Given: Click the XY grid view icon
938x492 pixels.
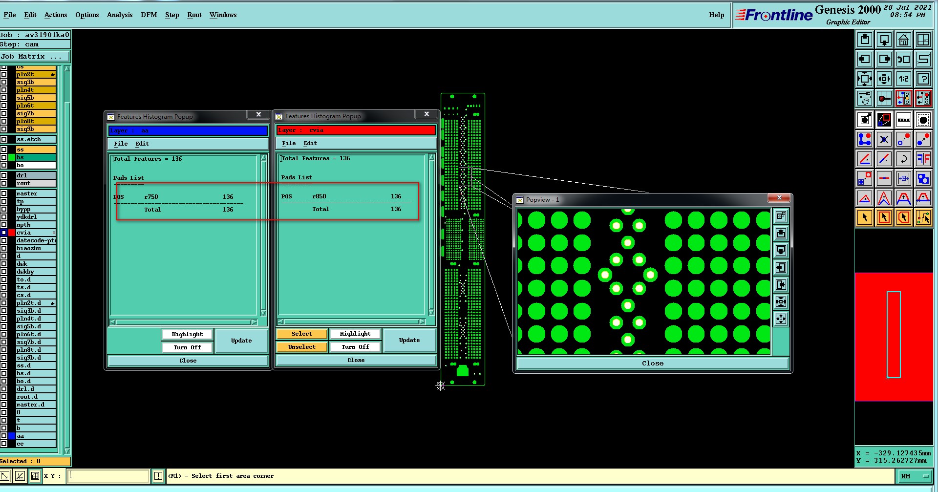Looking at the screenshot, I should click(923, 40).
